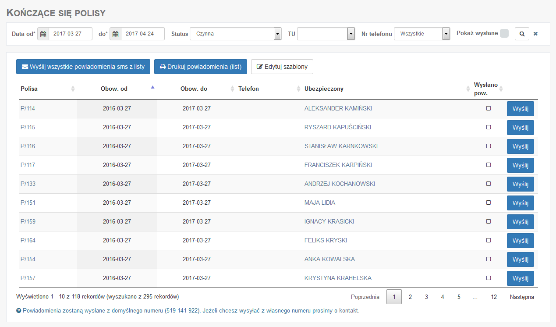This screenshot has height=327, width=556.
Task: Click Obow. do cell in P/159 row
Action: (197, 221)
